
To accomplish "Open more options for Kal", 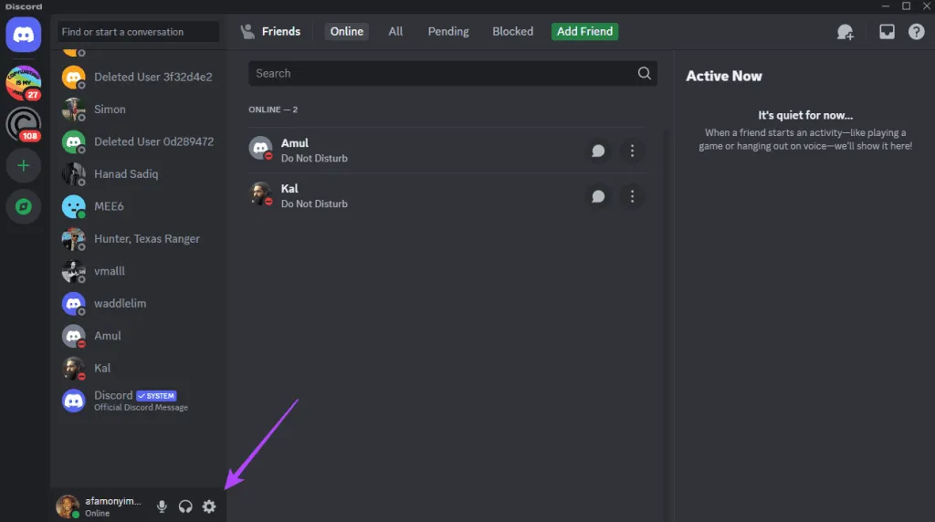I will tap(632, 196).
